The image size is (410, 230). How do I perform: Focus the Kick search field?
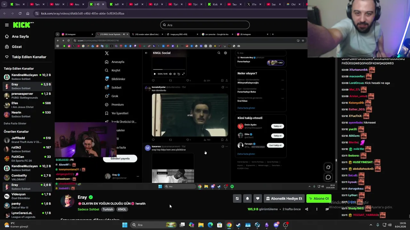pyautogui.click(x=205, y=25)
